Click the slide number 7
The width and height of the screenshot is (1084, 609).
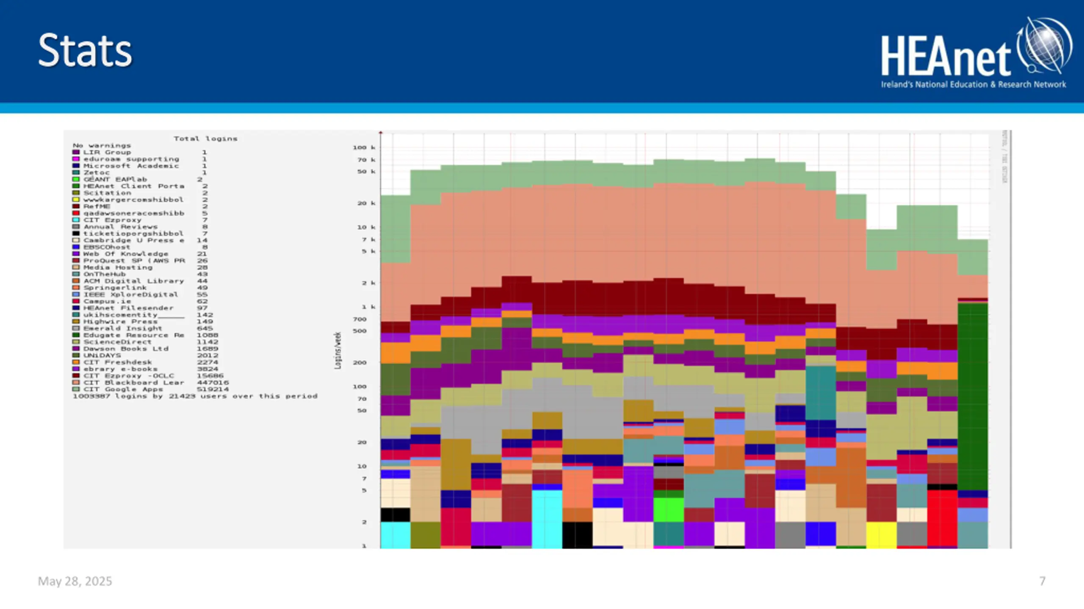coord(1043,581)
